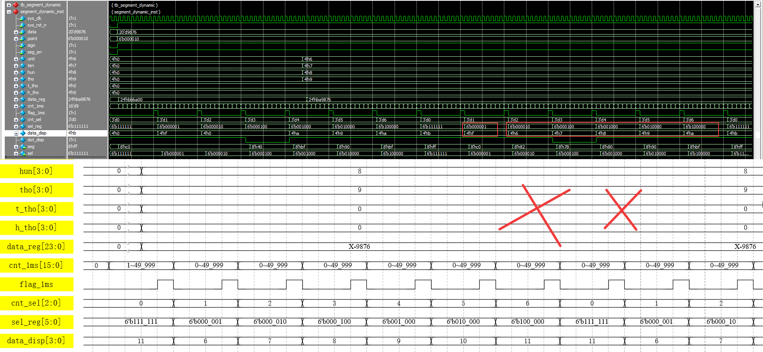Collapse the segment_dynamic_inst group

[x=9, y=12]
